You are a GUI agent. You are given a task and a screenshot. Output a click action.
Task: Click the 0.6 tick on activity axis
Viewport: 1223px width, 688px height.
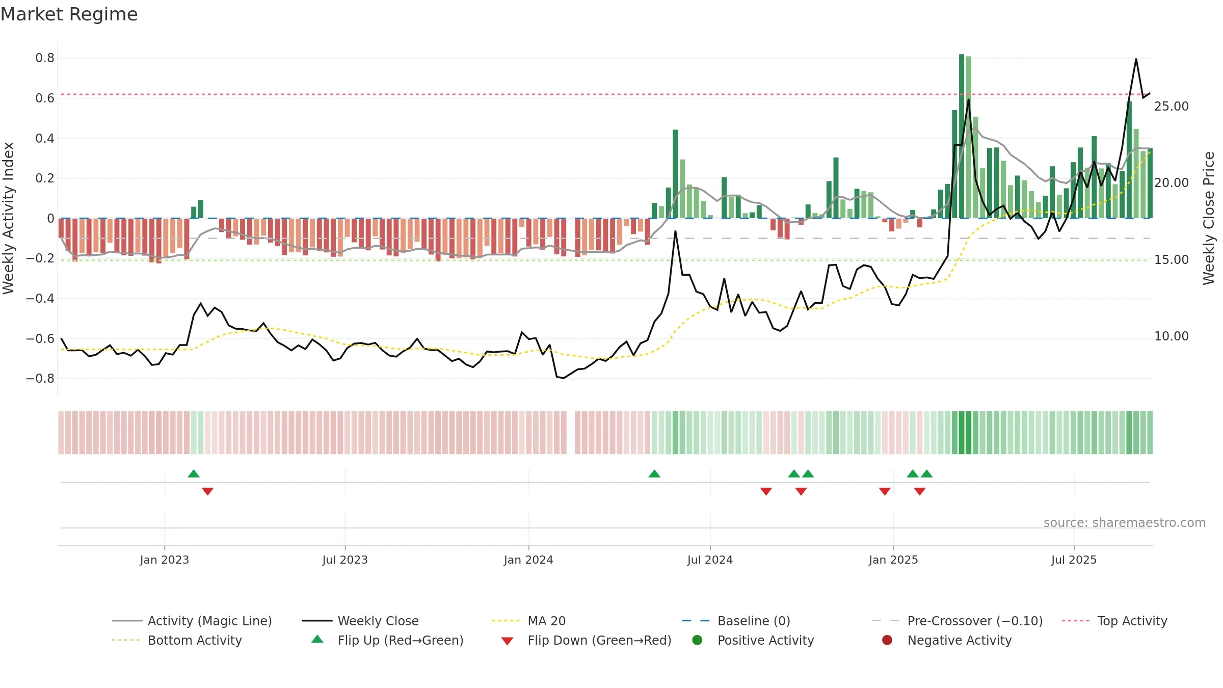click(x=45, y=98)
